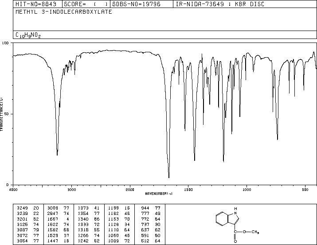317x245 pixels.
Task: Click the 500 wavenumber axis label
Action: 305,190
